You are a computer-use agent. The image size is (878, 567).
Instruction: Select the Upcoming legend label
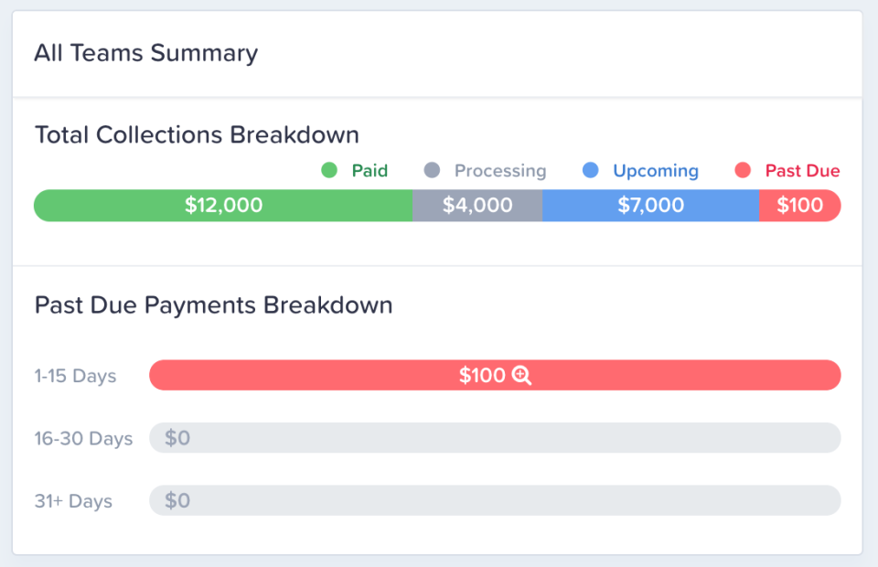[x=656, y=171]
